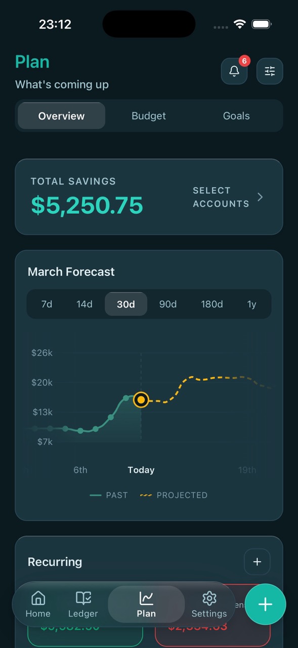
Task: Tap the green plus floating action button
Action: tap(265, 604)
